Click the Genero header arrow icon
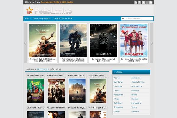This screenshot has width=177, height=118. (x=114, y=72)
